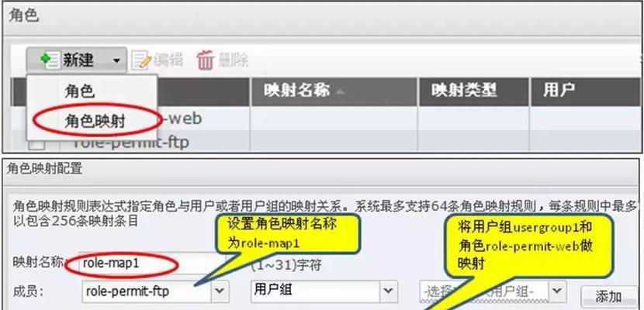This screenshot has width=644, height=310.
Task: Click the 添加 button
Action: coord(609,296)
